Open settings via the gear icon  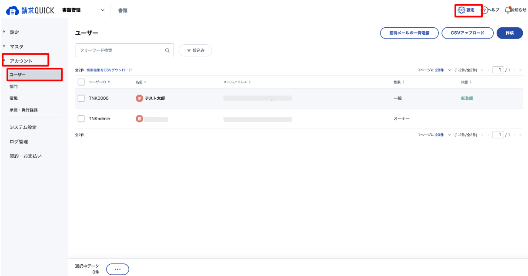click(x=462, y=10)
